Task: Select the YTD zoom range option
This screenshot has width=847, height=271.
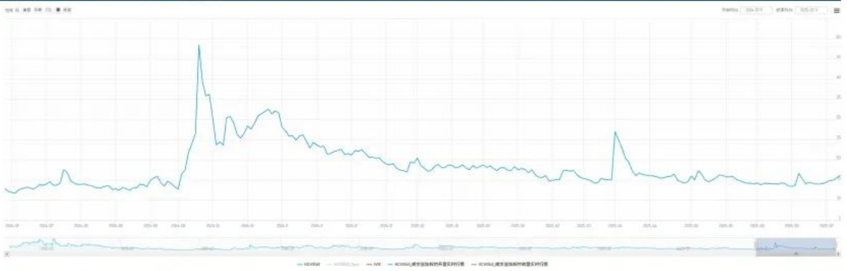Action: click(48, 11)
